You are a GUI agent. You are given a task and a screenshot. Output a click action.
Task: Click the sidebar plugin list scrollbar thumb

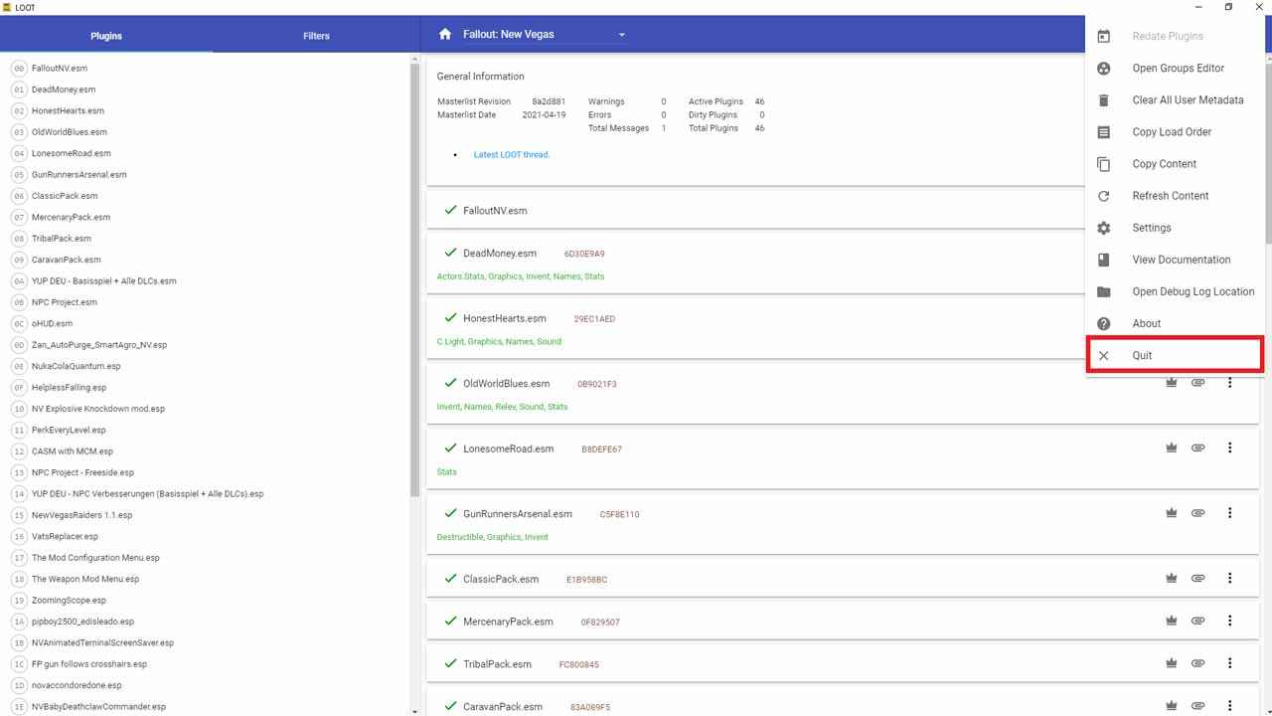pos(414,278)
